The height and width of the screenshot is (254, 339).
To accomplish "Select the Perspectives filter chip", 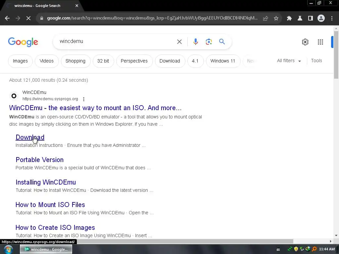I will coord(134,61).
